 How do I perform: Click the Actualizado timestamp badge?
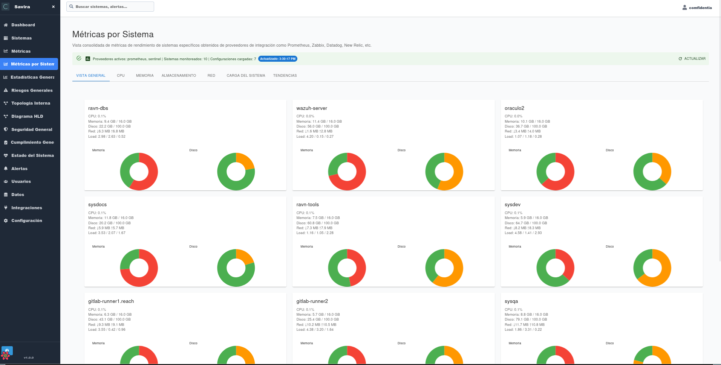click(x=278, y=59)
